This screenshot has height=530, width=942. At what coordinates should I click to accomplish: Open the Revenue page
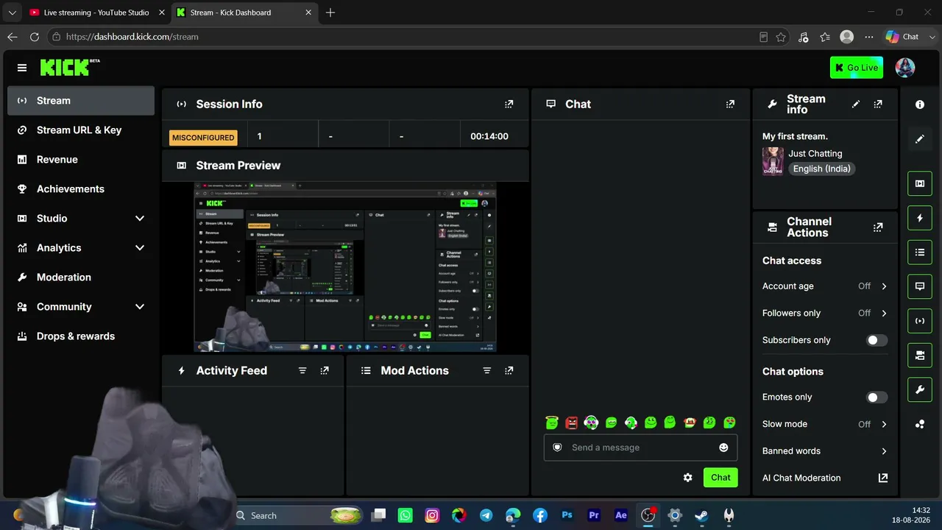point(81,160)
